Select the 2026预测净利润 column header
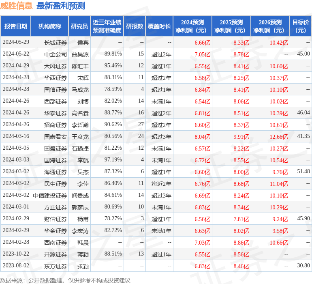Image resolution: width=312 pixels, height=284 pixels. pyautogui.click(x=270, y=26)
